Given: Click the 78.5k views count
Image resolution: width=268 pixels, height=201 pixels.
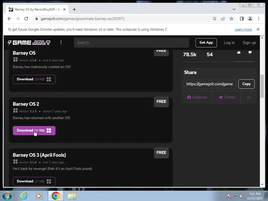Looking at the screenshot, I should click(x=190, y=54).
